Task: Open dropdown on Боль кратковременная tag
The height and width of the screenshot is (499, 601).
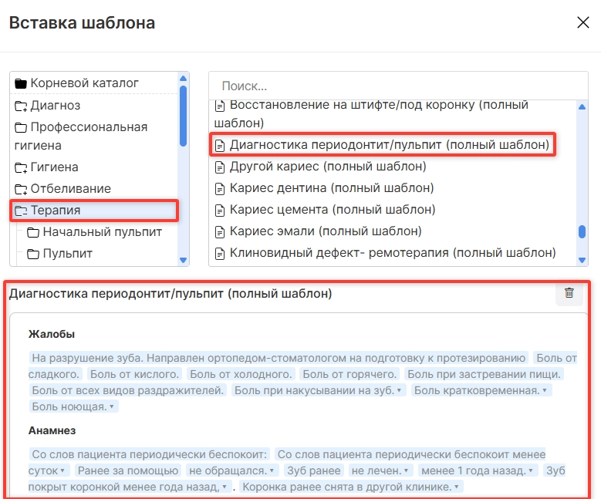Action: click(545, 391)
